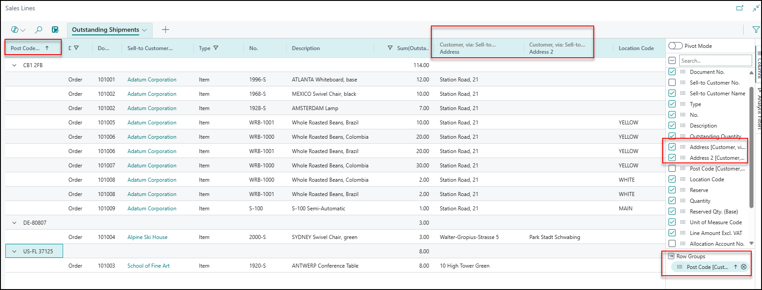762x290 pixels.
Task: Uncheck the Sell-to Customer Name checkbox
Action: pyautogui.click(x=672, y=93)
